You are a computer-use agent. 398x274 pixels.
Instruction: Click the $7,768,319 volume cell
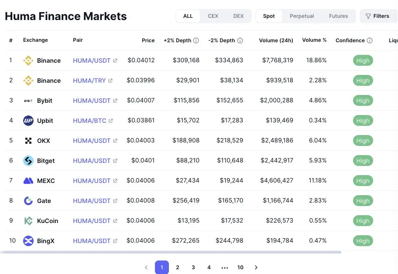click(x=278, y=60)
